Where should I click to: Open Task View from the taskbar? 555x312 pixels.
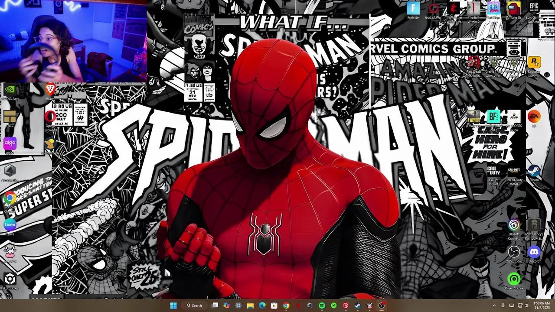pyautogui.click(x=215, y=305)
